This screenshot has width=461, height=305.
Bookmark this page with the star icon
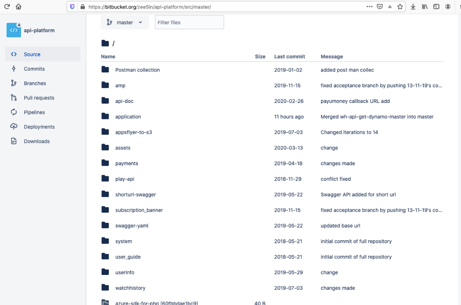[x=400, y=7]
